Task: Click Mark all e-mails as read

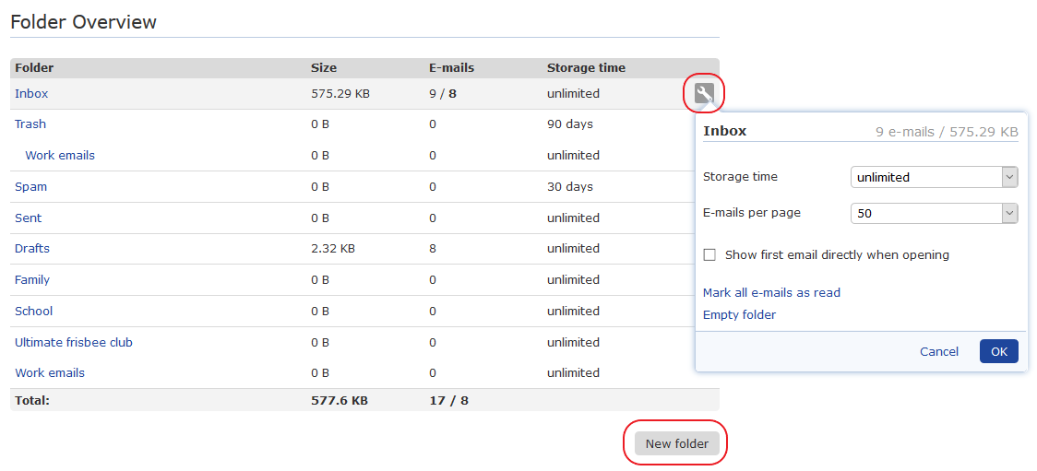Action: (771, 292)
